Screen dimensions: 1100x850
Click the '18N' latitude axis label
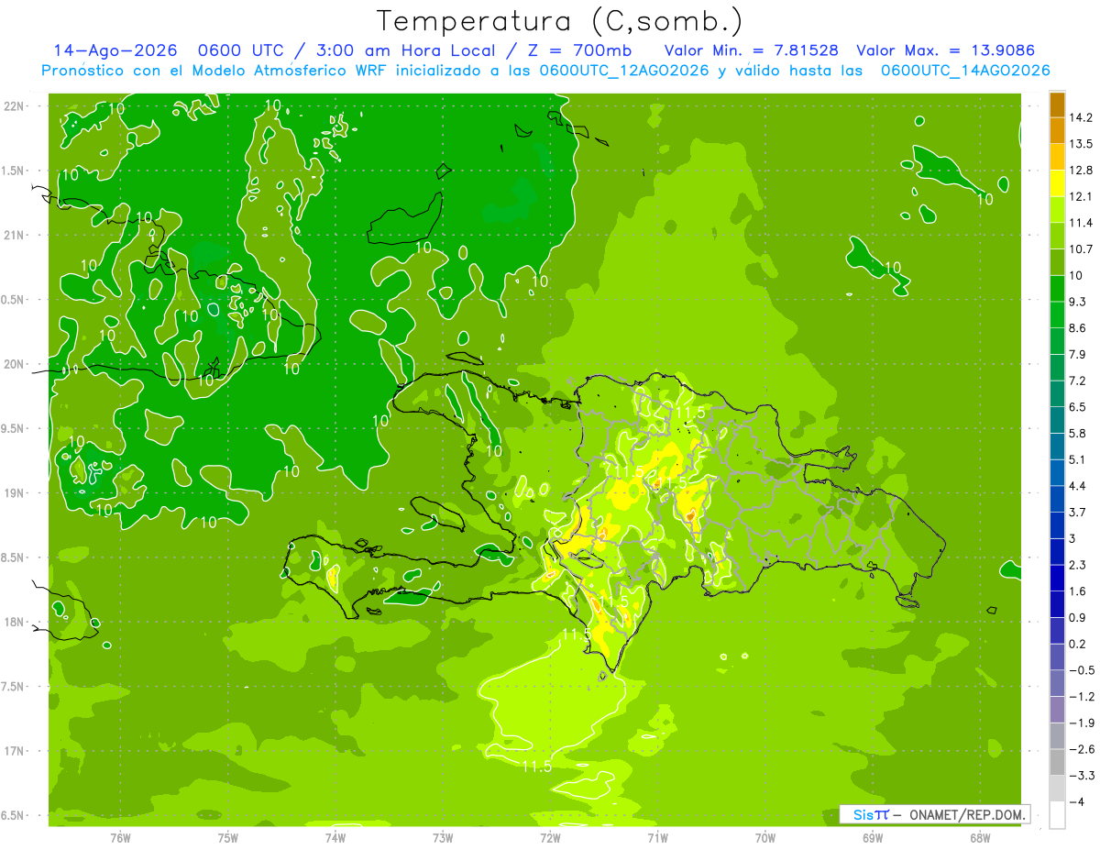[x=16, y=623]
